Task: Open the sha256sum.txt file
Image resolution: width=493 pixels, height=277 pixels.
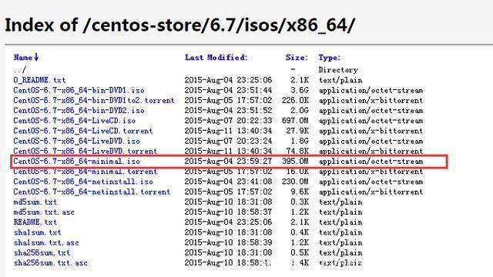Action: [x=42, y=252]
